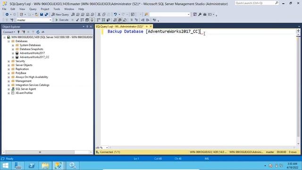This screenshot has width=302, height=170.
Task: Click the Open File folder icon
Action: [36, 15]
